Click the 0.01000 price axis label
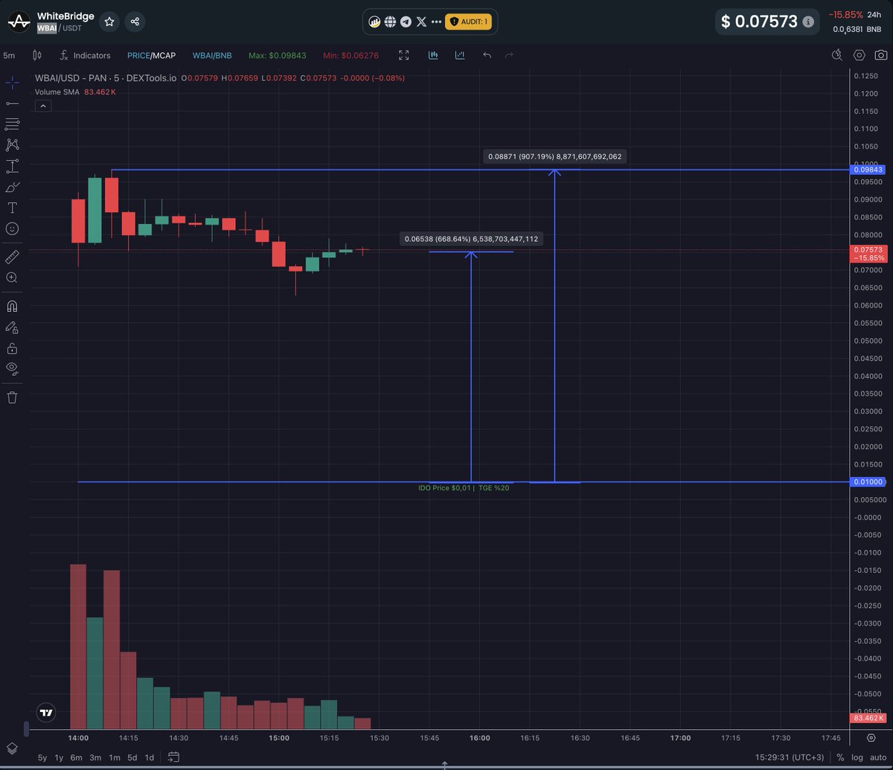 (x=867, y=482)
